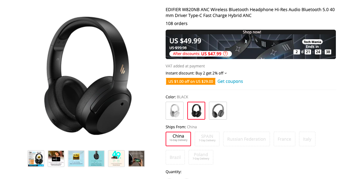Select SPAIN 7-Day Delivery shipping option

(207, 139)
